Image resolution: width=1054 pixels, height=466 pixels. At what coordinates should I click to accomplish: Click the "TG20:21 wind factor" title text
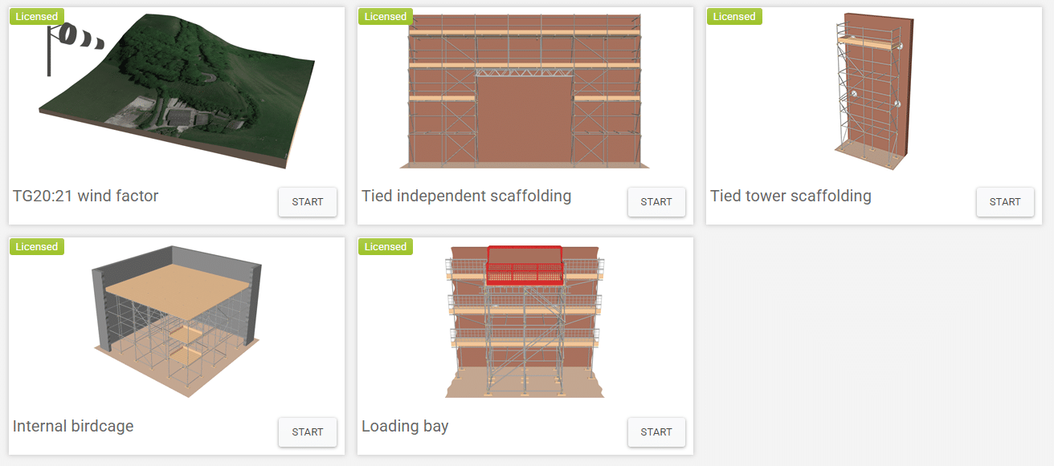[86, 196]
